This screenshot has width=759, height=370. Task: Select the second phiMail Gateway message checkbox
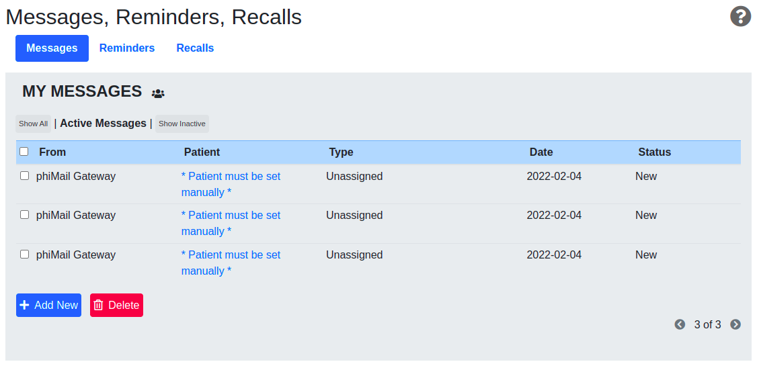25,215
